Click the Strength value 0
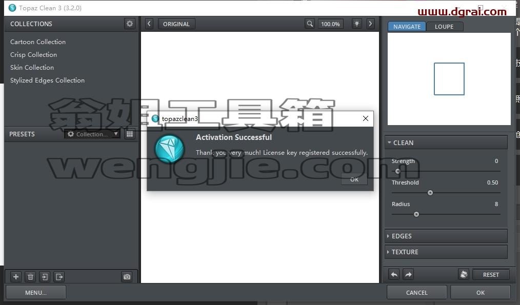 click(x=496, y=161)
